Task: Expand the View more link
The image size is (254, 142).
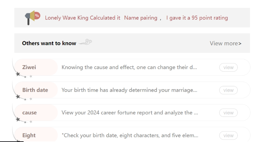Action: (225, 43)
